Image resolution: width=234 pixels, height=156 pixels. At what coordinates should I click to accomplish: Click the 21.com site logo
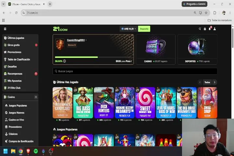(60, 29)
